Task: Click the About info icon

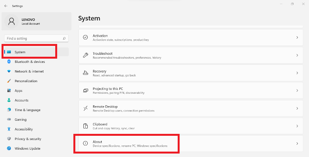Action: point(85,143)
